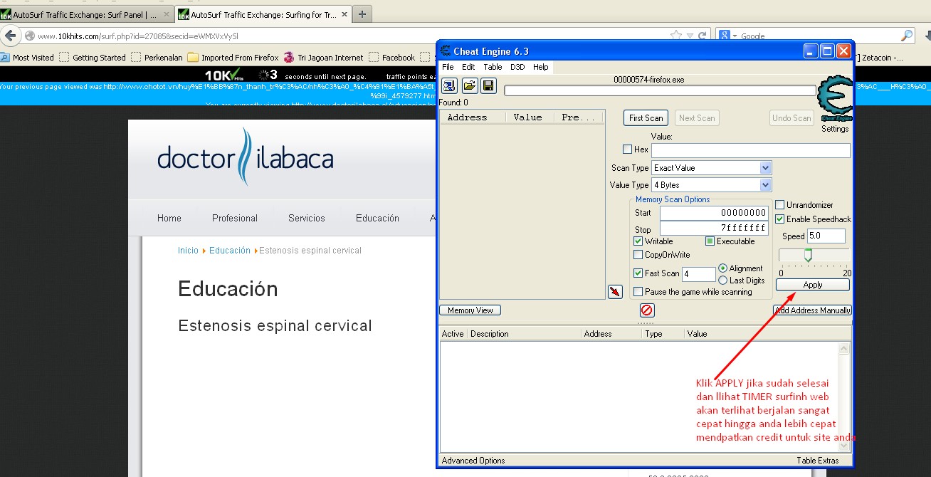Open the Table menu

point(493,67)
